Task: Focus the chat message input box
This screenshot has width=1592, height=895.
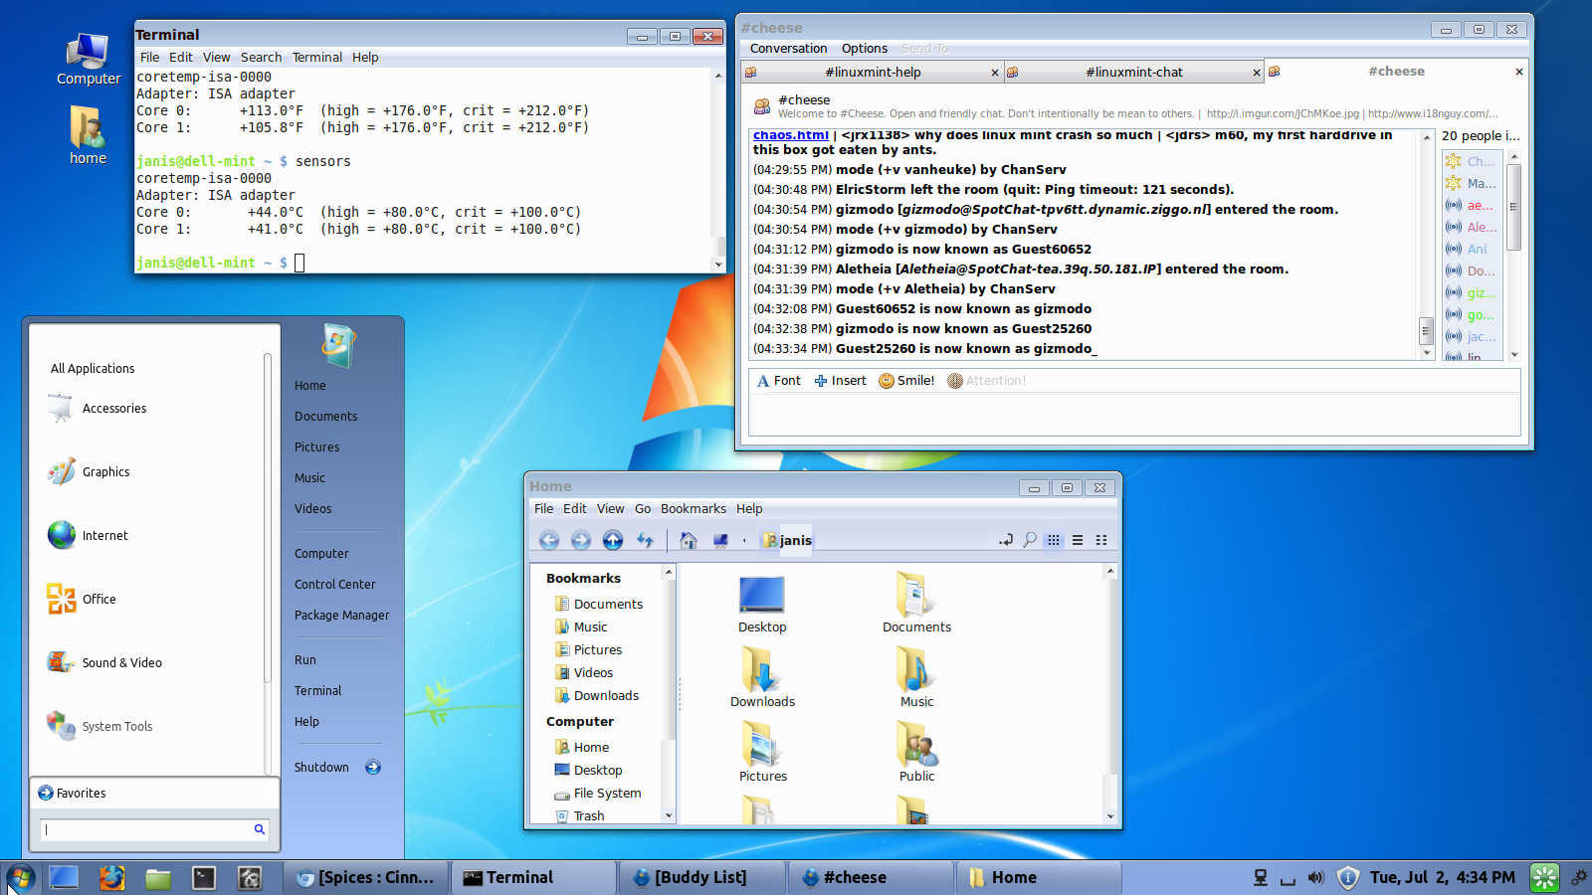Action: (x=1133, y=415)
